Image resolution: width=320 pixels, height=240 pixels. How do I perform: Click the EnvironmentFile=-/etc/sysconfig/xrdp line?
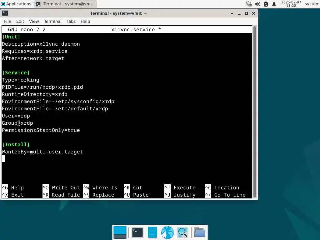(x=58, y=102)
